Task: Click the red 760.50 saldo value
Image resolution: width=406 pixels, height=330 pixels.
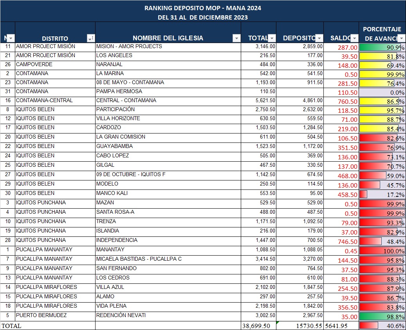Action: pos(348,102)
